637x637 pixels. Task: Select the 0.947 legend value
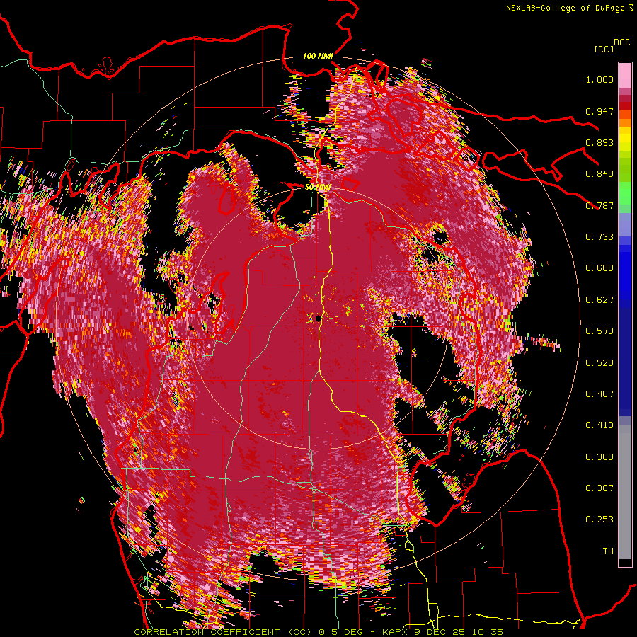(599, 111)
